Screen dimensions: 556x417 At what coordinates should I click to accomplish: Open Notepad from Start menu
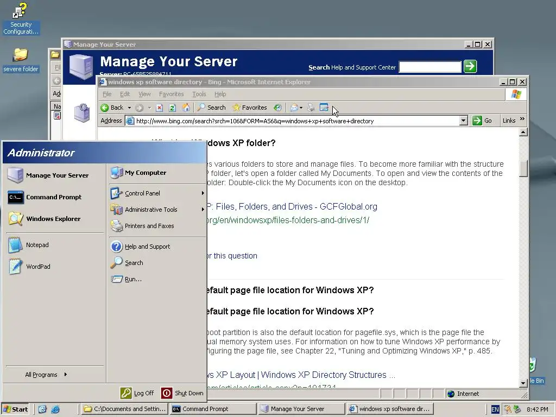pyautogui.click(x=54, y=245)
